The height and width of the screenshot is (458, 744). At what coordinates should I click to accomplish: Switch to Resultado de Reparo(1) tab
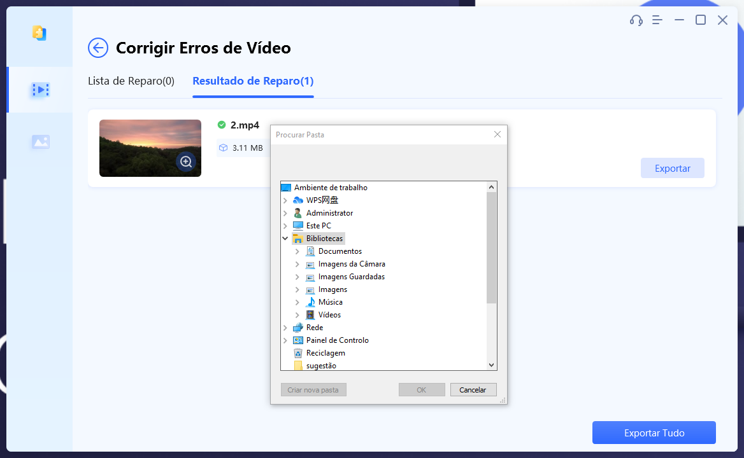(x=253, y=81)
